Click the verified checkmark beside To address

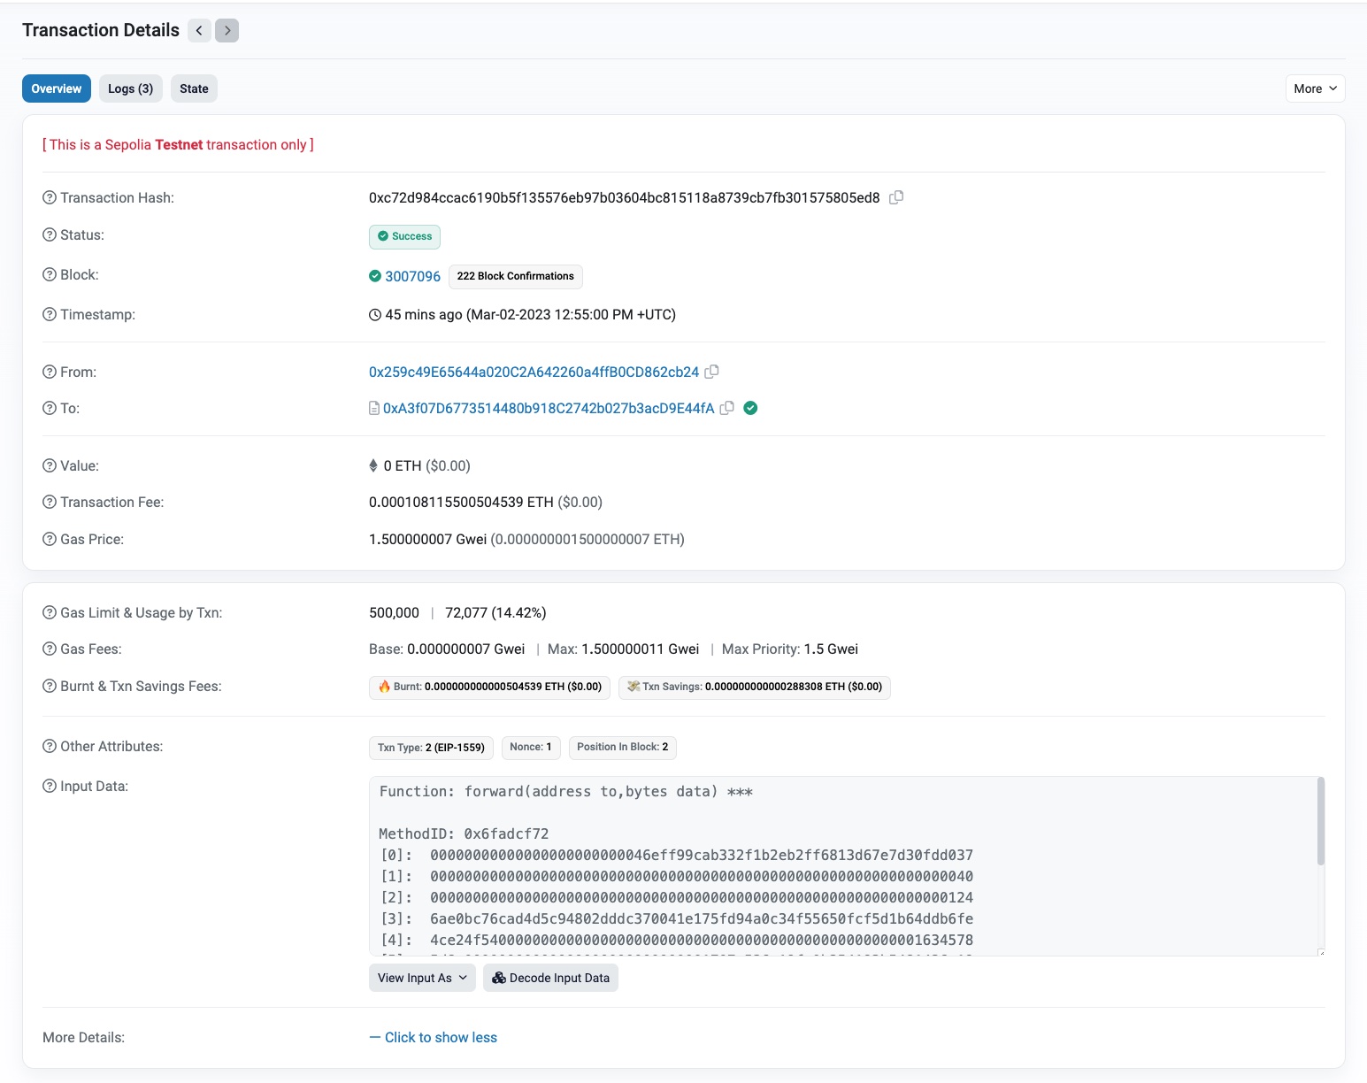pyautogui.click(x=750, y=408)
